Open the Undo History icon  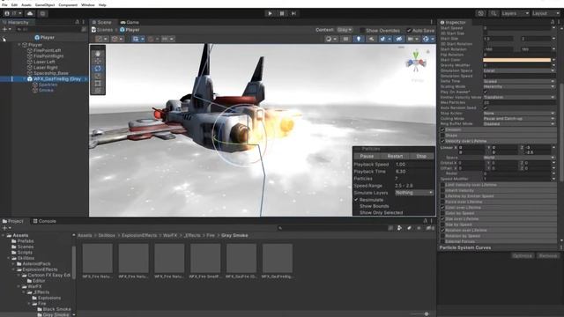[x=481, y=13]
